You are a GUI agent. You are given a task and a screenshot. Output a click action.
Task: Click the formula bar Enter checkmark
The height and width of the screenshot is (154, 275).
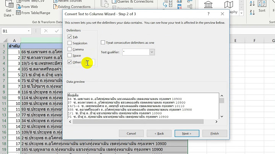pos(57,31)
